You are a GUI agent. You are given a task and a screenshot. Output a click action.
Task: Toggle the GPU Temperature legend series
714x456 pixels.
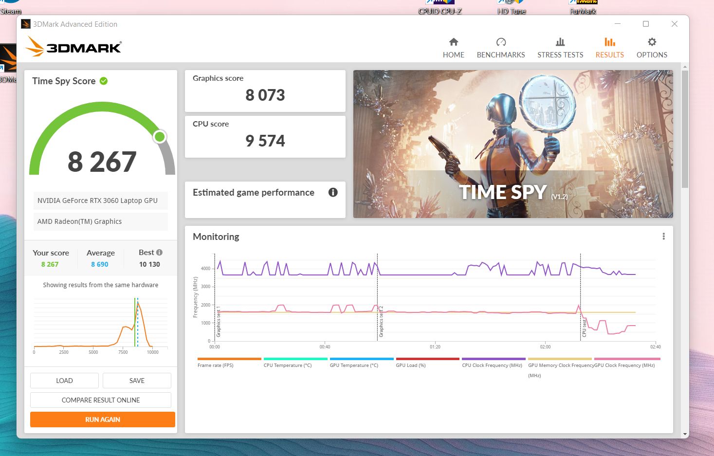(362, 363)
